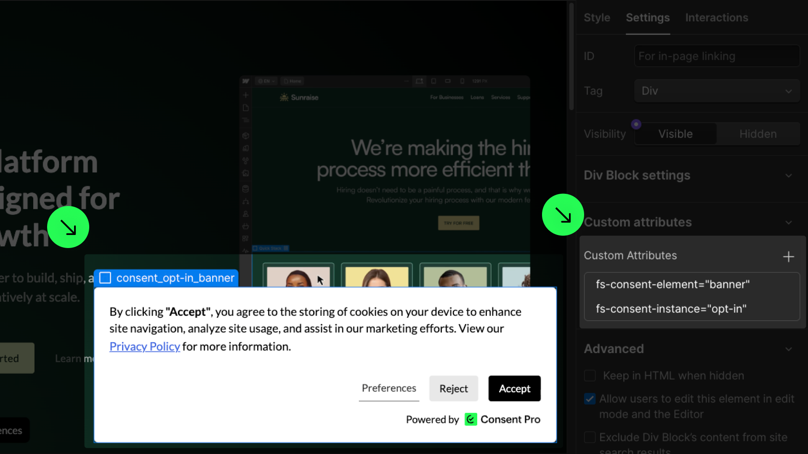The width and height of the screenshot is (808, 454).
Task: Open the Privacy Policy link
Action: (144, 346)
